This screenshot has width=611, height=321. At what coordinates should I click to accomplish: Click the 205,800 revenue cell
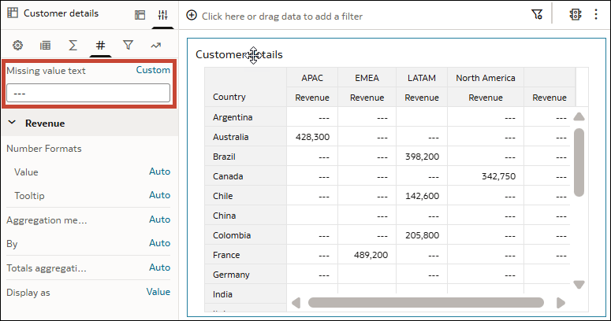coord(422,235)
